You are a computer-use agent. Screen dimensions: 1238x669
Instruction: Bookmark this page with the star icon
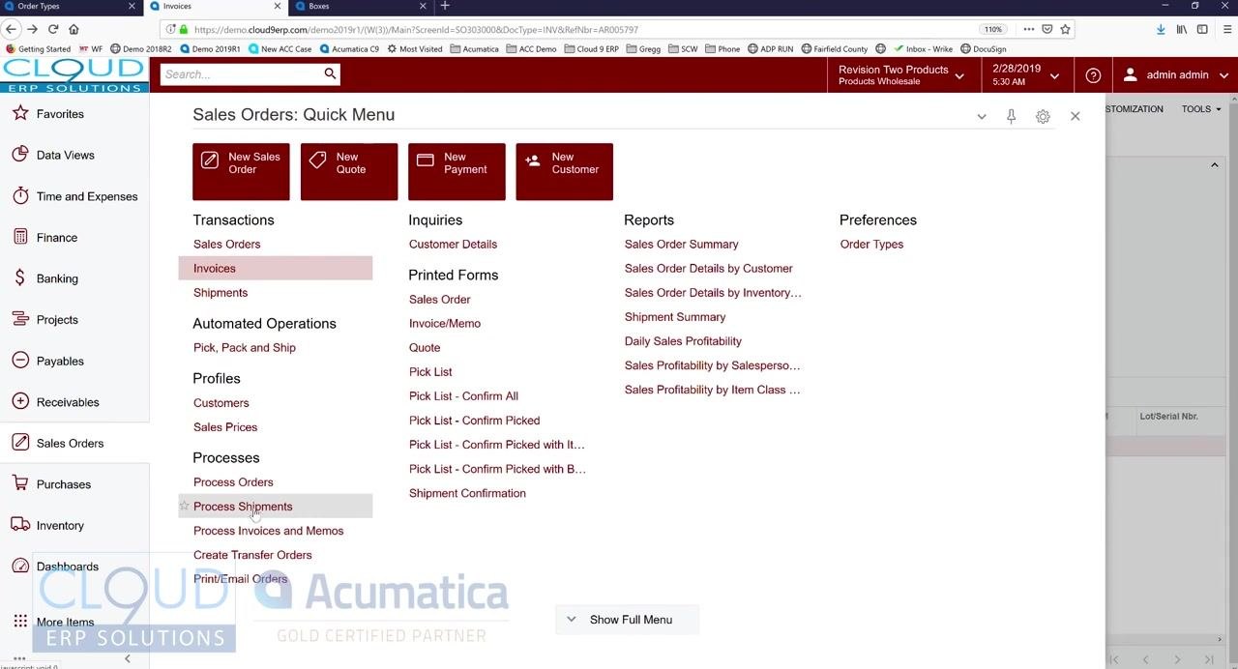(1065, 29)
